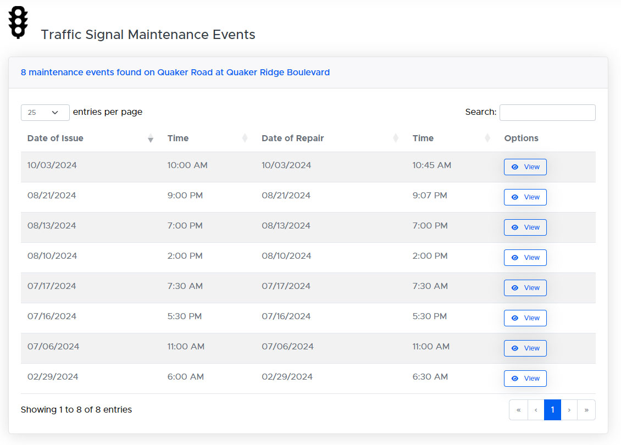Jump to last page of results
The height and width of the screenshot is (445, 621).
point(586,410)
